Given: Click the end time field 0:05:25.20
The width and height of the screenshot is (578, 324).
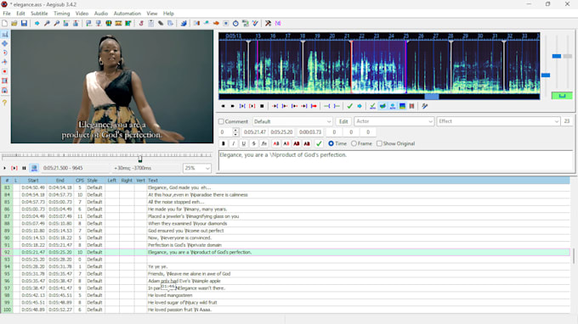Looking at the screenshot, I should pos(281,132).
